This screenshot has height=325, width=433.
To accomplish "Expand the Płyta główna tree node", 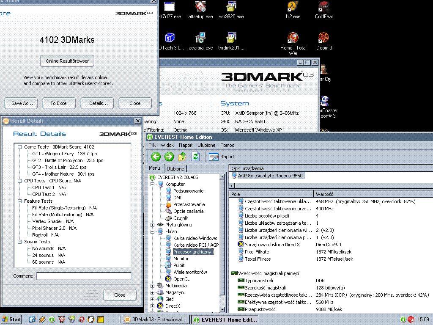I will [x=152, y=225].
